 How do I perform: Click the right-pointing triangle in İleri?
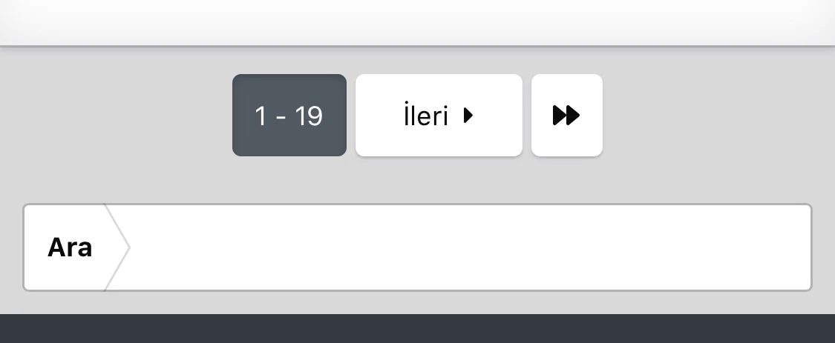pyautogui.click(x=468, y=116)
